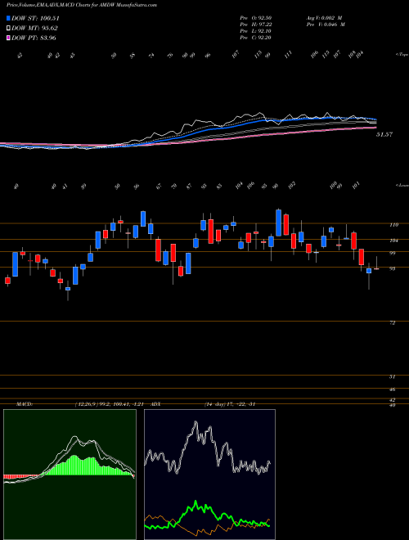This screenshot has height=540, width=409.
Task: Open the dark blue ADX chart panel
Action: tap(209, 475)
